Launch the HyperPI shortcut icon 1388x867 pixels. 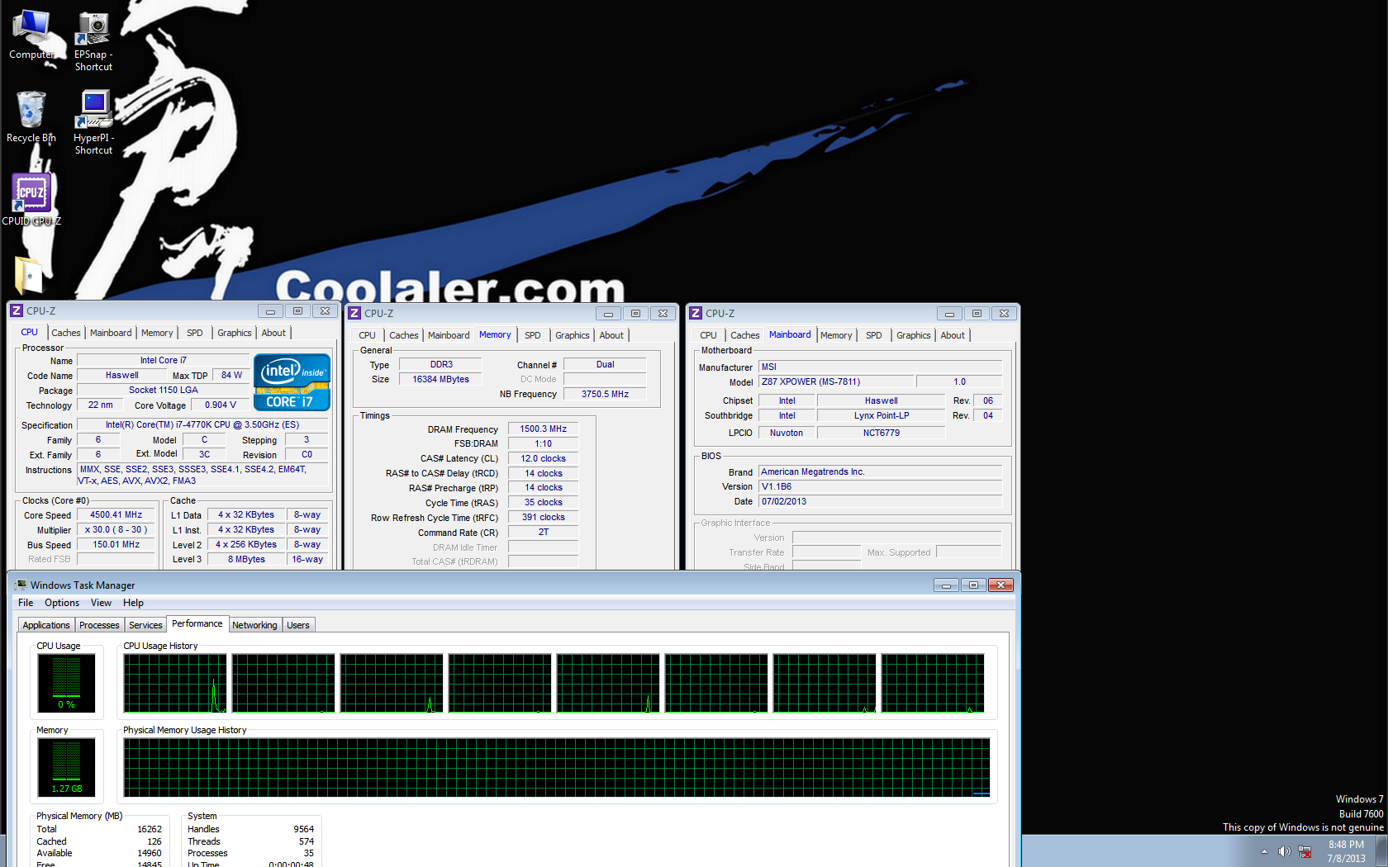click(93, 122)
